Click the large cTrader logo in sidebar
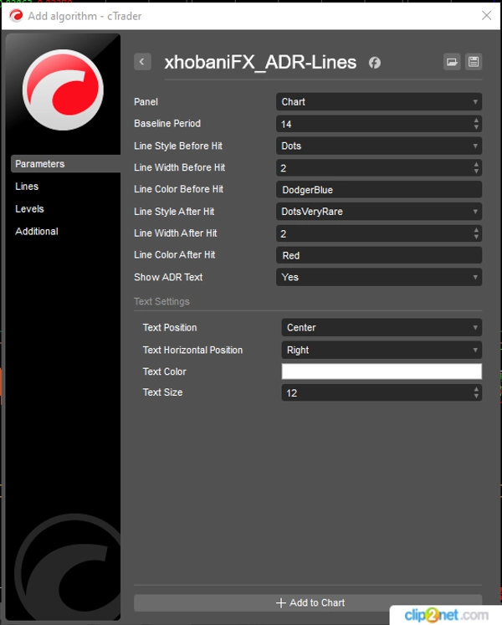502x625 pixels. [63, 90]
